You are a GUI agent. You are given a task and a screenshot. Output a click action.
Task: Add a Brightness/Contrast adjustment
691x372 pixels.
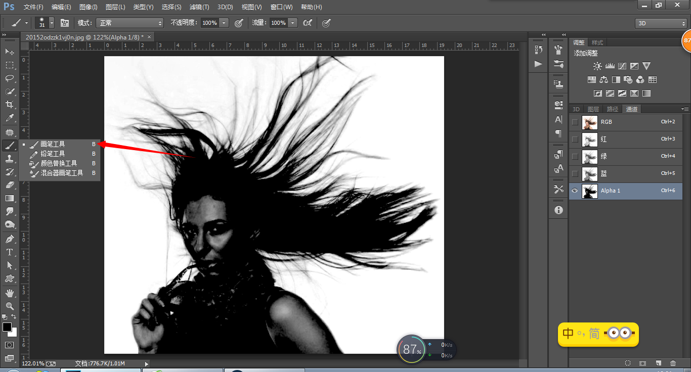coord(597,66)
